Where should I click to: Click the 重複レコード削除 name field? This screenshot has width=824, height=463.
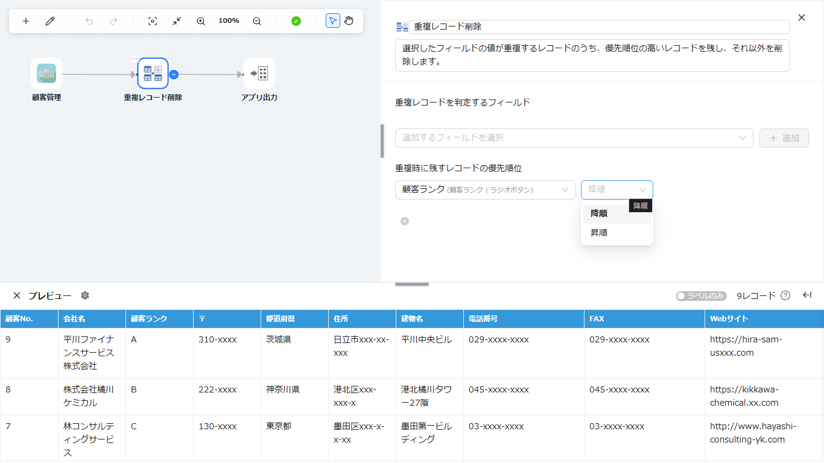[x=599, y=27]
